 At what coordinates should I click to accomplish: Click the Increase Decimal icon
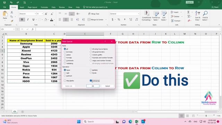click(131, 19)
